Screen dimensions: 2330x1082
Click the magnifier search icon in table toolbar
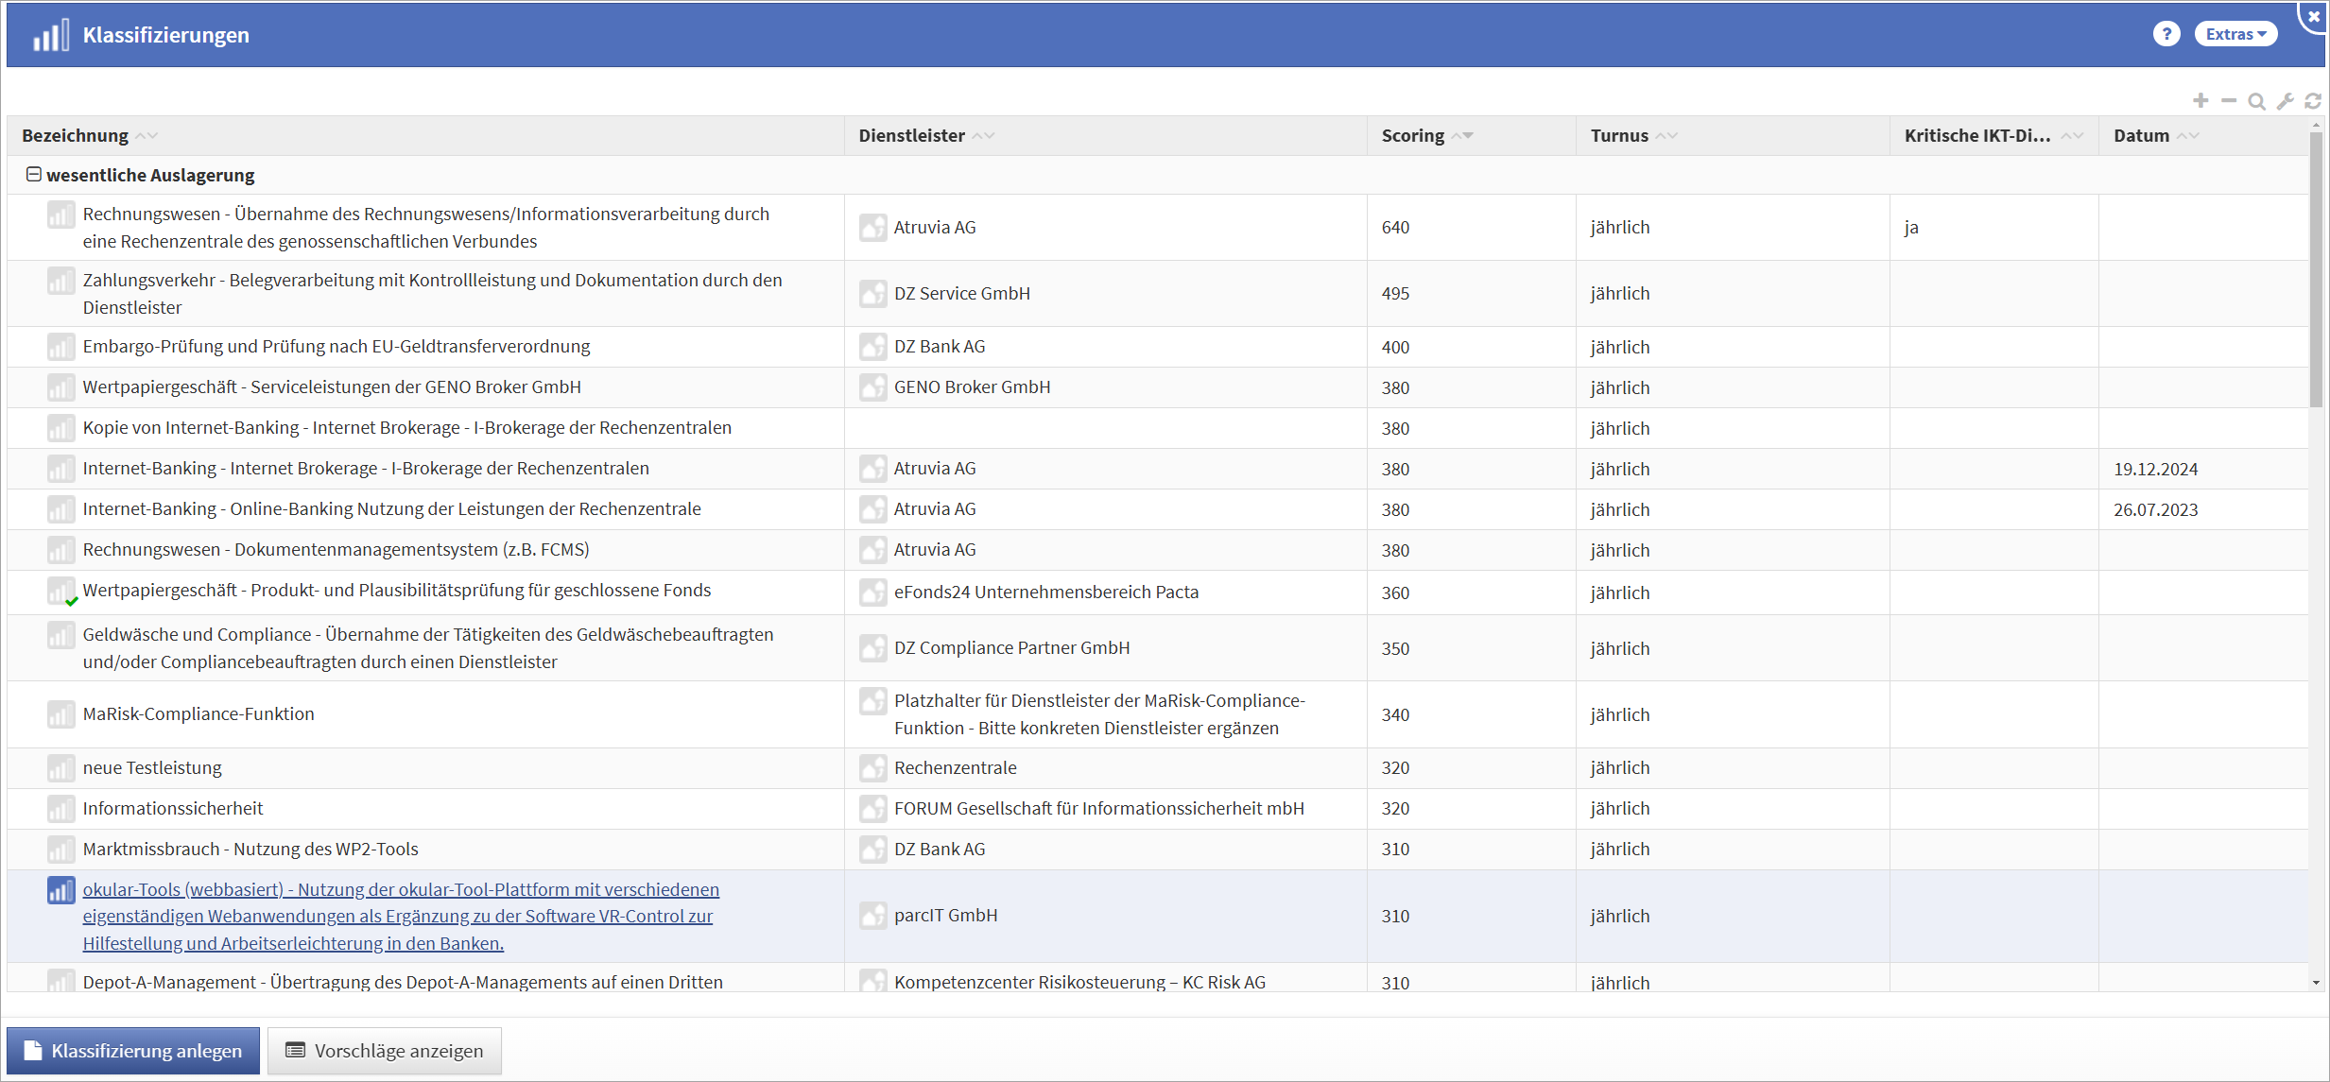click(2256, 101)
